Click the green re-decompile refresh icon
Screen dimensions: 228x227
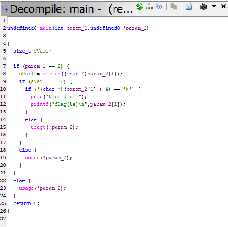pyautogui.click(x=139, y=6)
